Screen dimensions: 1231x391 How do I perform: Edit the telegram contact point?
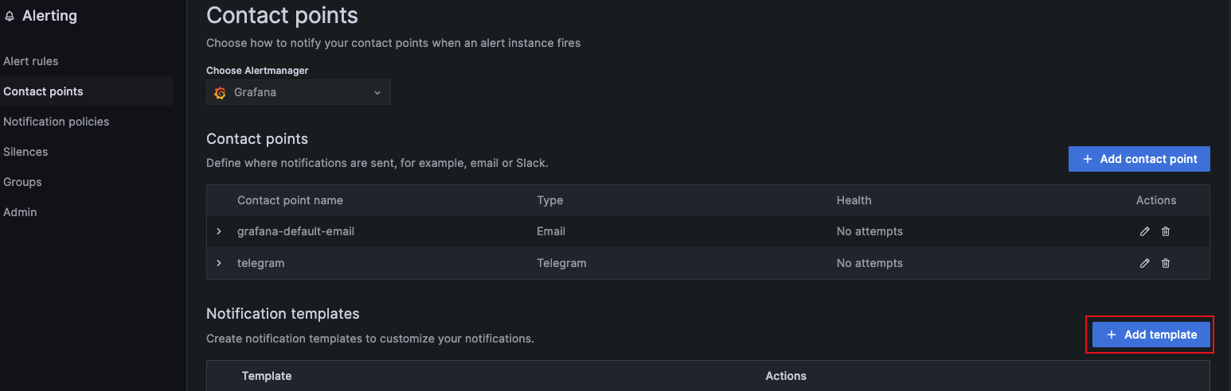1144,263
